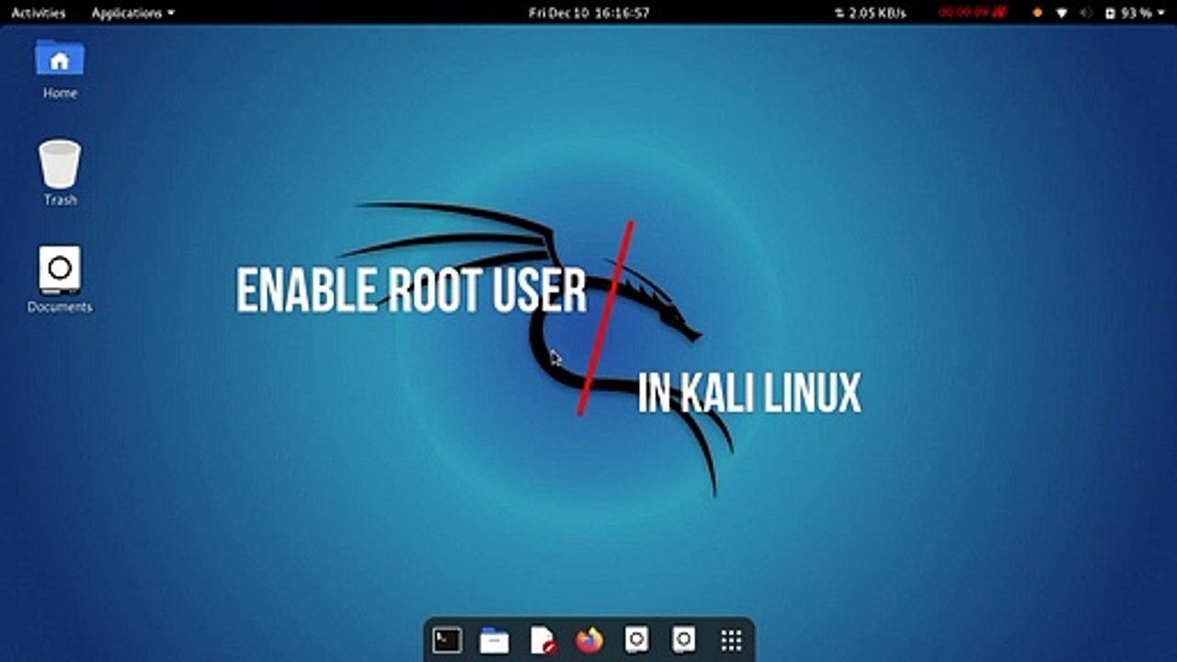Show all applications grid

731,640
